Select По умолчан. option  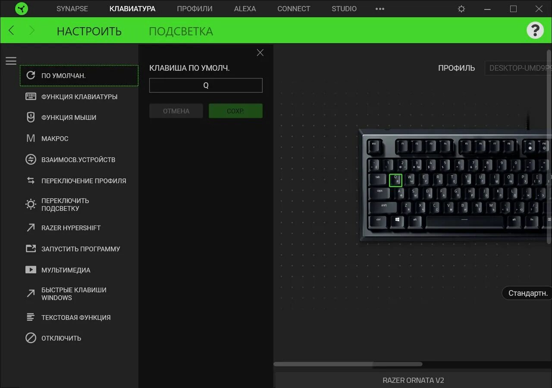[79, 75]
